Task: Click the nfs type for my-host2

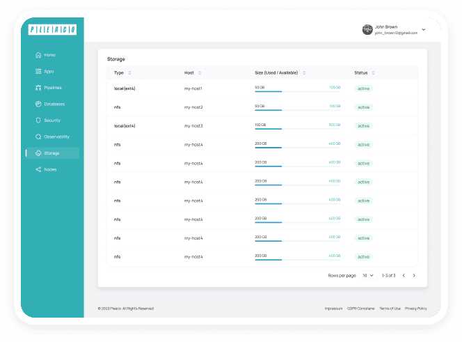Action: pos(118,107)
